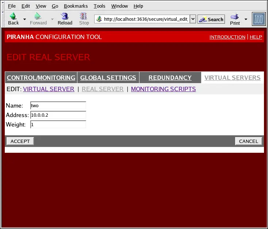Switch to the Global Settings tab
Image resolution: width=268 pixels, height=229 pixels.
[108, 78]
